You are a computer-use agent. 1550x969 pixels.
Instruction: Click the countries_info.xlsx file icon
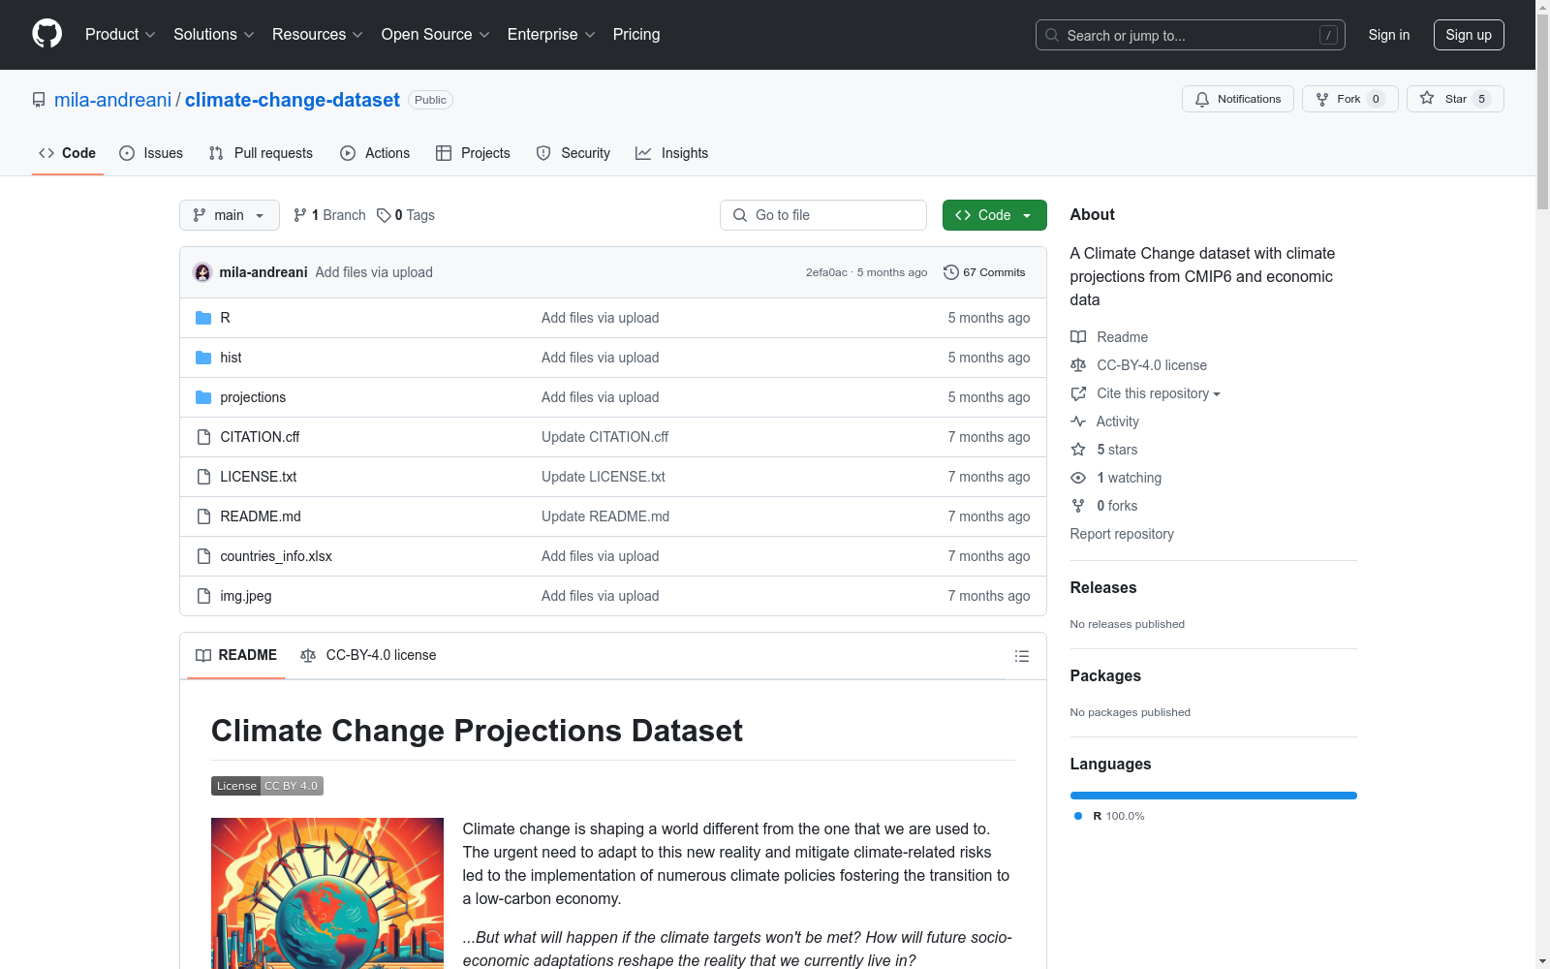(203, 556)
